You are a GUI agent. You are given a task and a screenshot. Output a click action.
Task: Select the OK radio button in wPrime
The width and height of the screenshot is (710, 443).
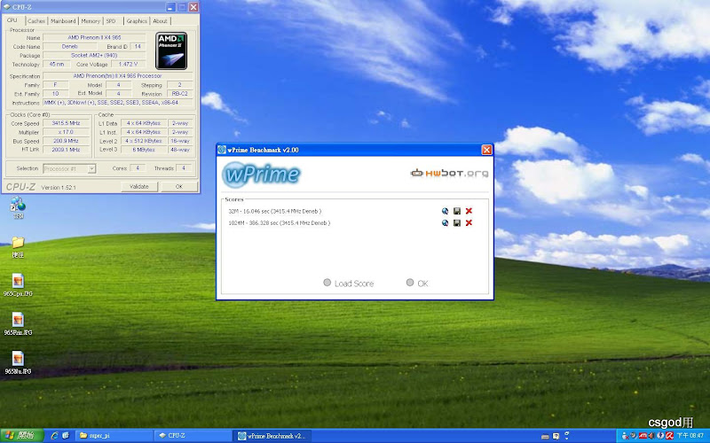tap(410, 283)
